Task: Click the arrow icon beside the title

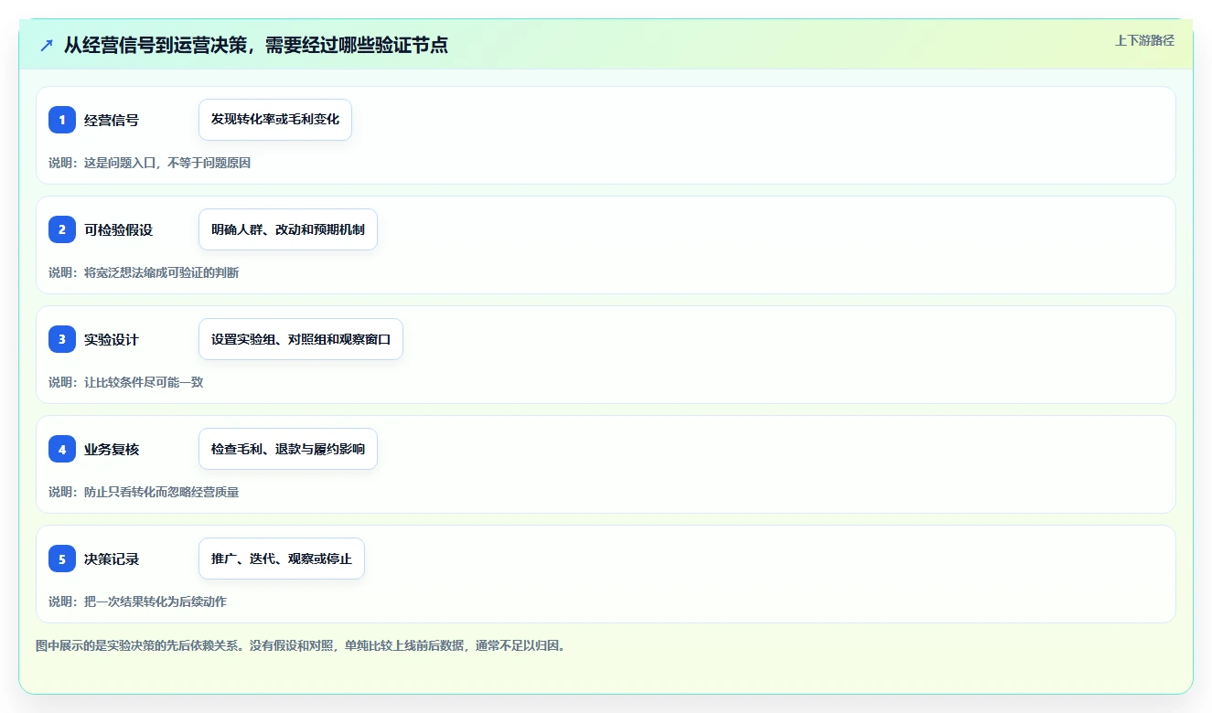Action: (x=47, y=46)
